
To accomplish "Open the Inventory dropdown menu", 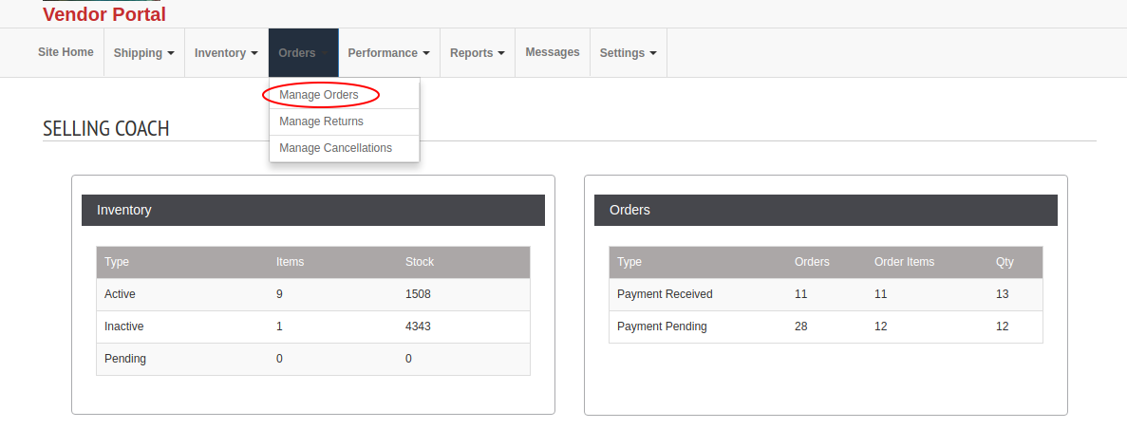I will click(226, 52).
